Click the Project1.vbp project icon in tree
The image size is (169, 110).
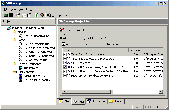[9, 28]
